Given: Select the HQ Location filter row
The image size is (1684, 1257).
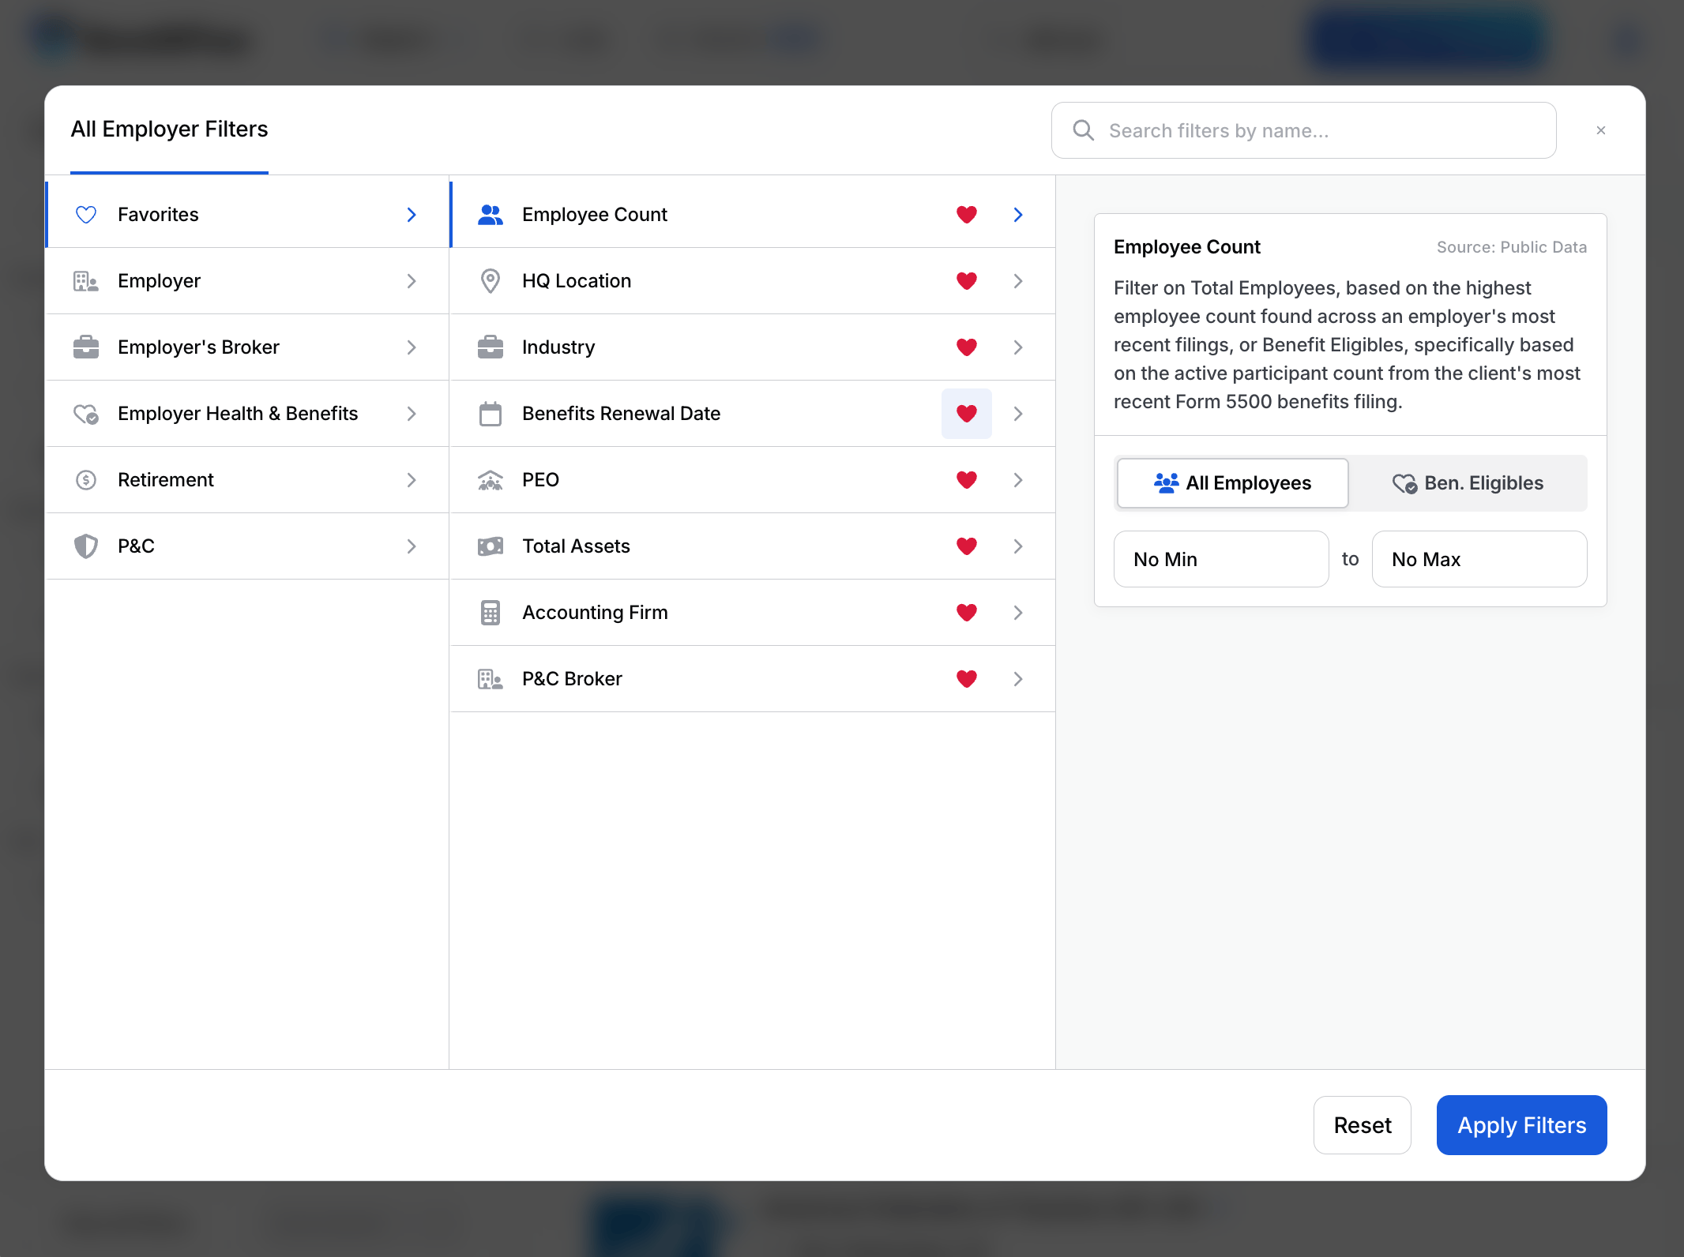Looking at the screenshot, I should 753,281.
